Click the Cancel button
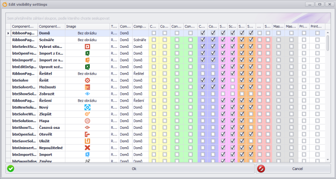 pos(293,169)
